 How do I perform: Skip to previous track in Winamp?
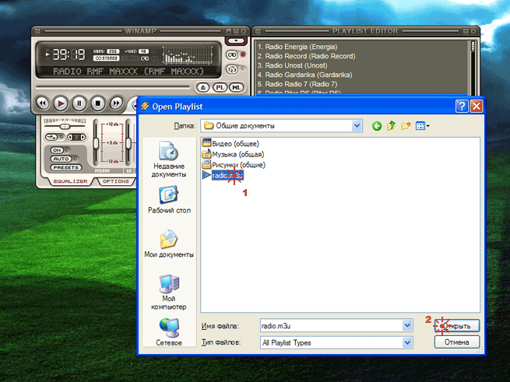pos(42,103)
